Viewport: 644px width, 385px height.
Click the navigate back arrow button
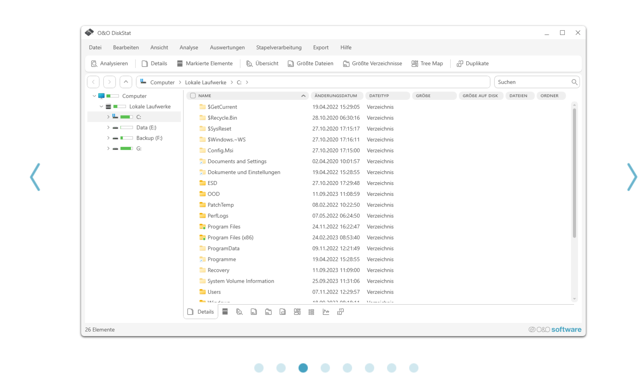[x=93, y=82]
